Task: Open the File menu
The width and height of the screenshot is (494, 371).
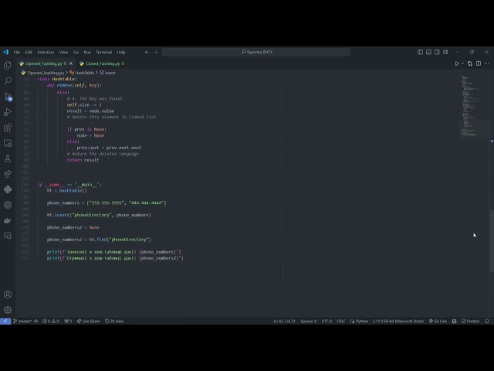Action: (x=17, y=52)
